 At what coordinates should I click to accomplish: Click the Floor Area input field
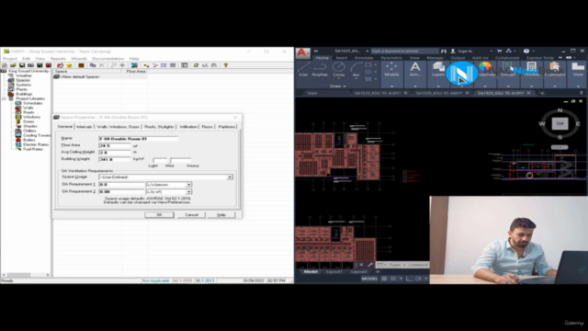pos(115,145)
